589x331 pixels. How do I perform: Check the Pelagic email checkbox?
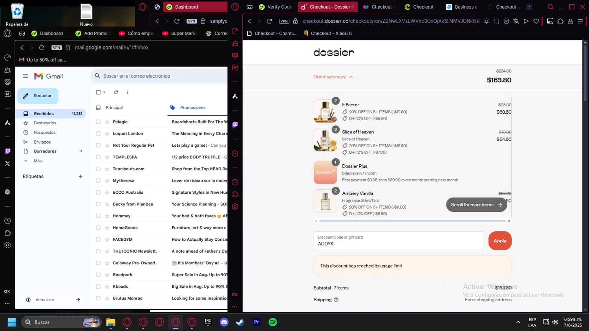coord(98,122)
